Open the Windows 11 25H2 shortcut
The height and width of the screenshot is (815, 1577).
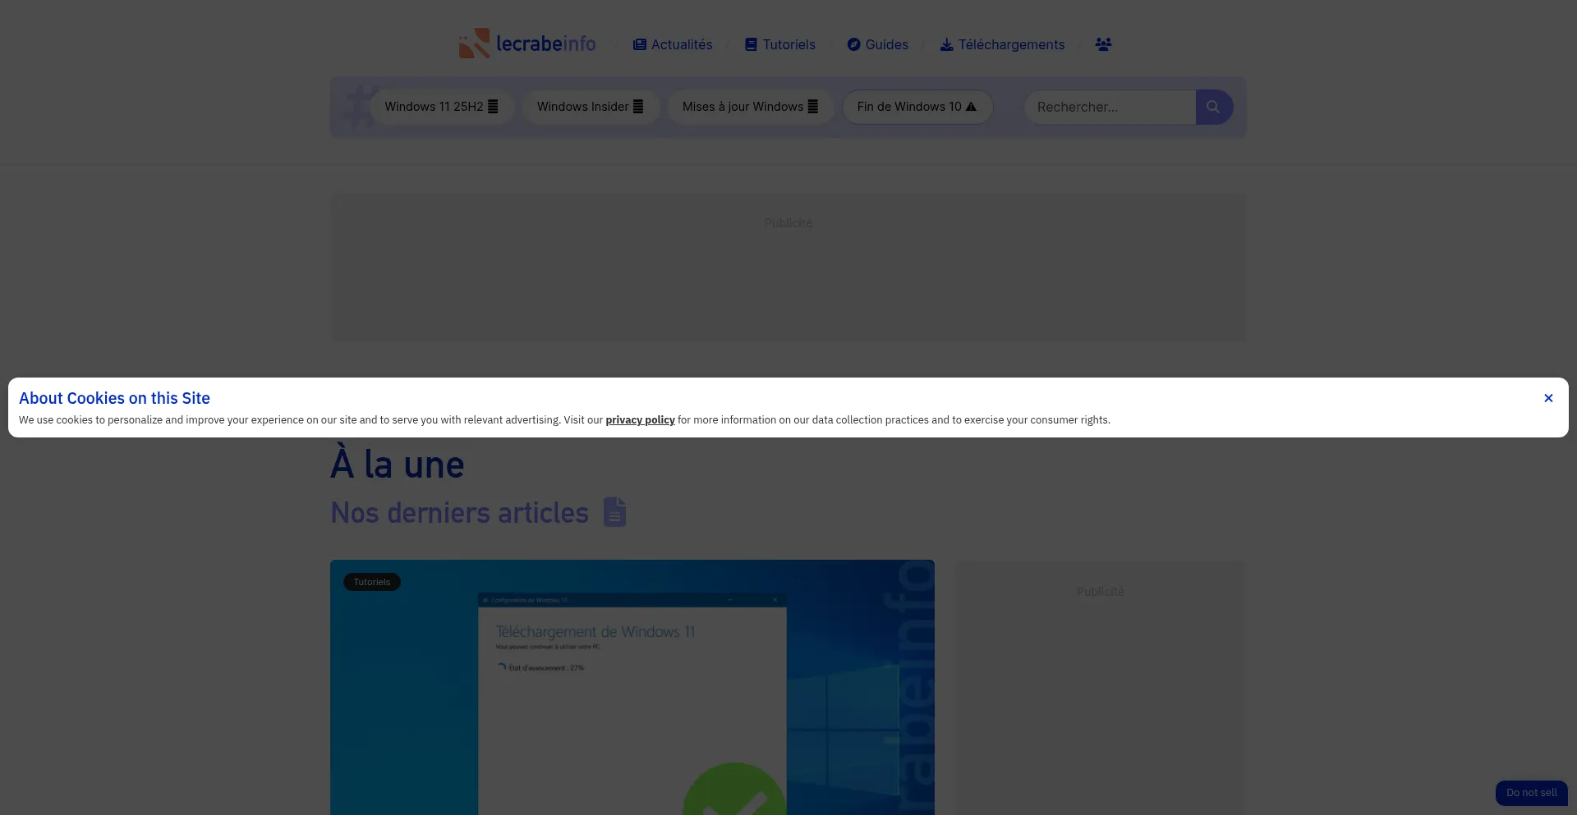(x=441, y=107)
